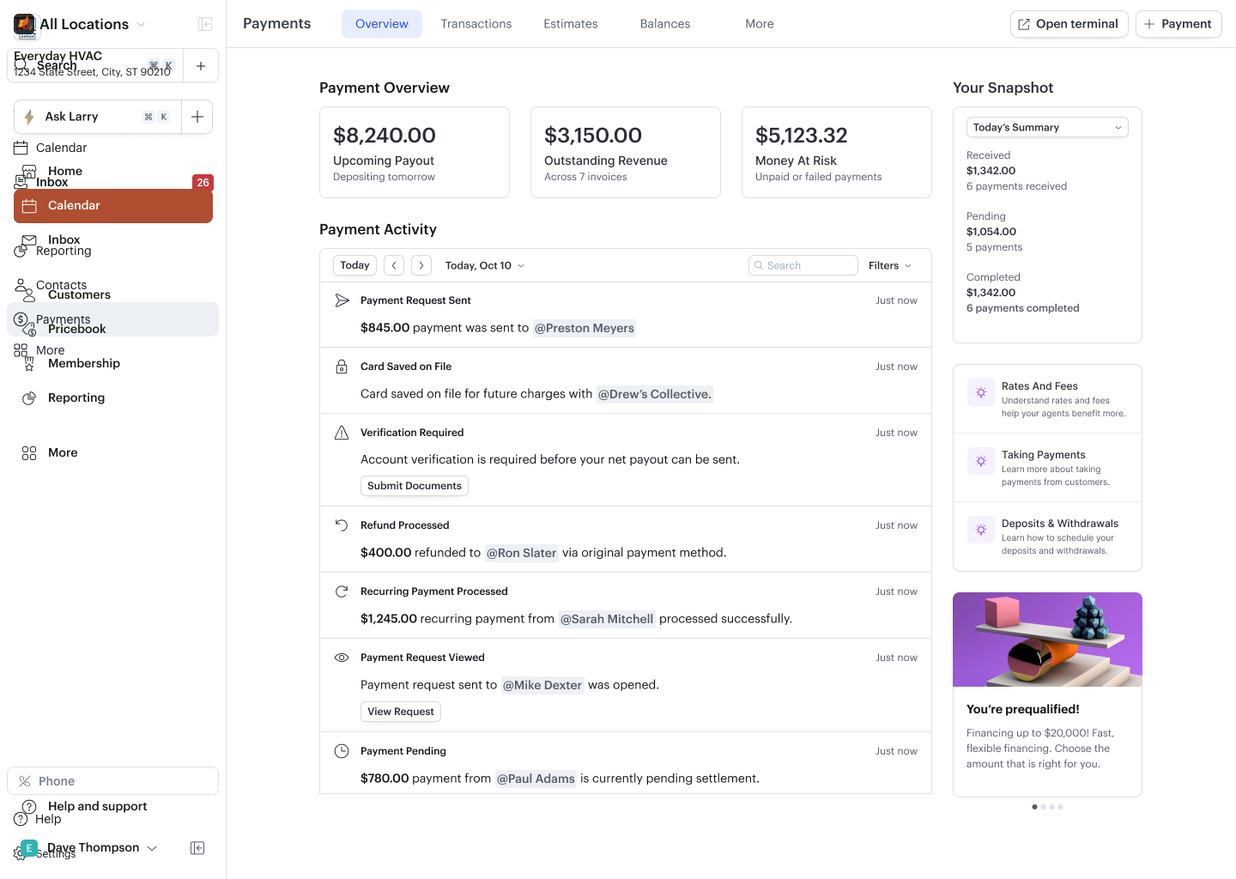Click the Rates And Fees lightbulb icon
This screenshot has height=879, width=1236.
[x=981, y=392]
